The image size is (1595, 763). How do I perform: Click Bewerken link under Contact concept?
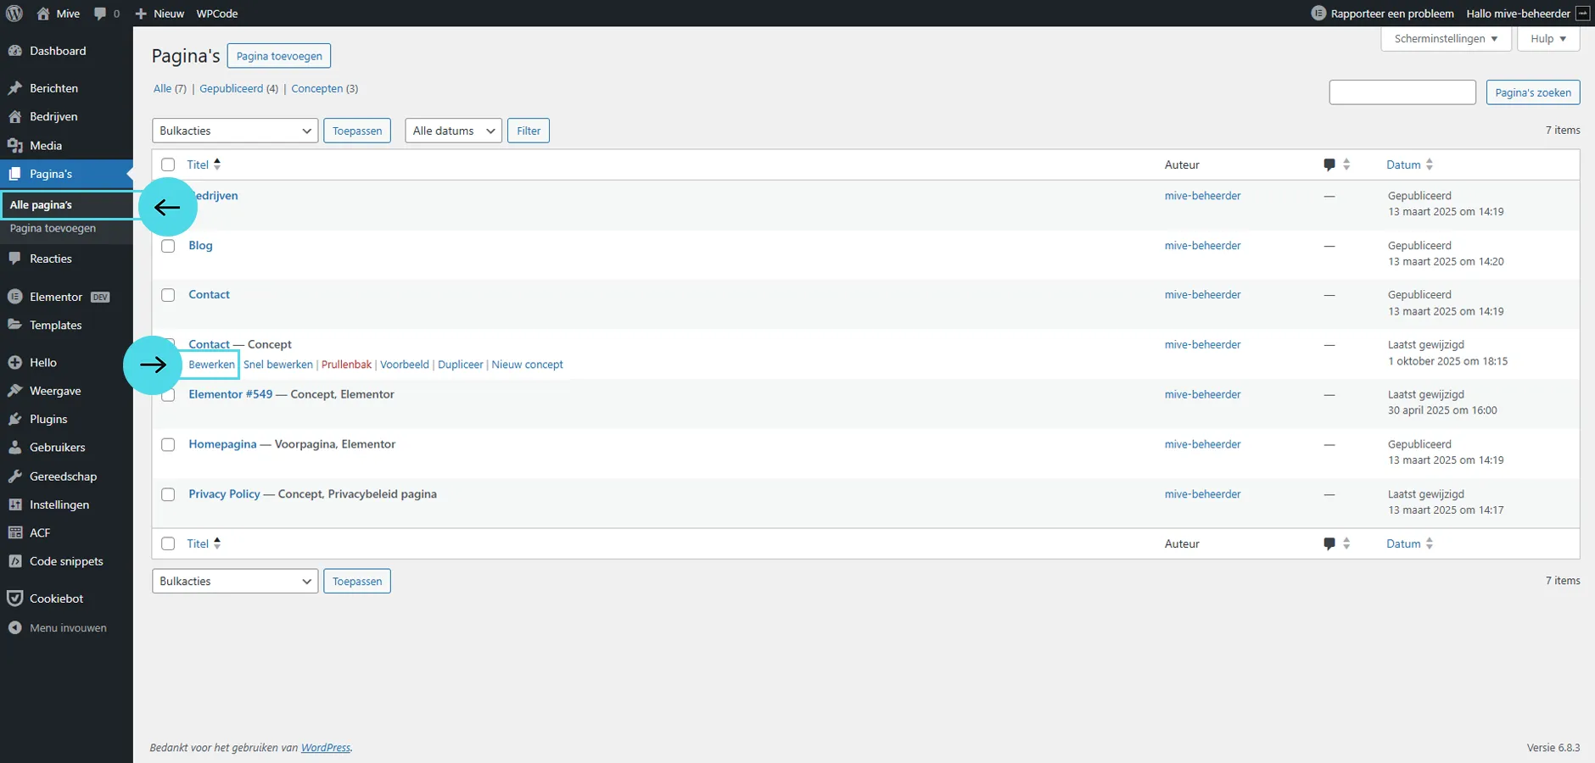click(211, 365)
